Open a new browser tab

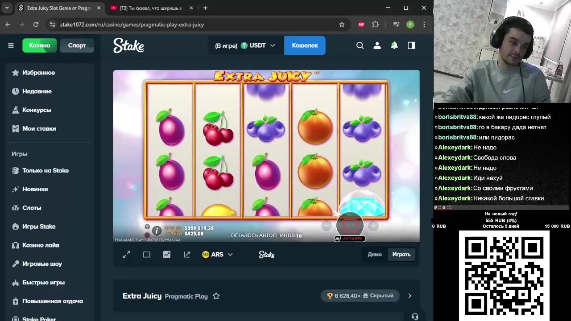[x=205, y=8]
